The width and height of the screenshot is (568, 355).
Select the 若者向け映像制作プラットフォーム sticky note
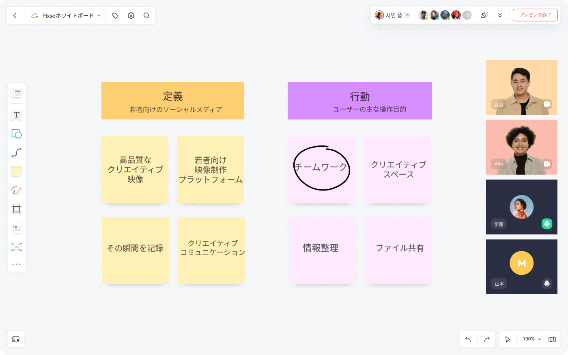[211, 169]
